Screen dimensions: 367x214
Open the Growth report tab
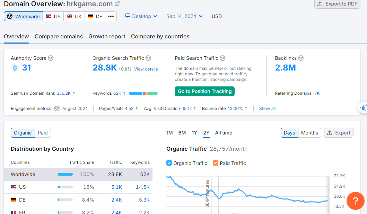coord(107,37)
